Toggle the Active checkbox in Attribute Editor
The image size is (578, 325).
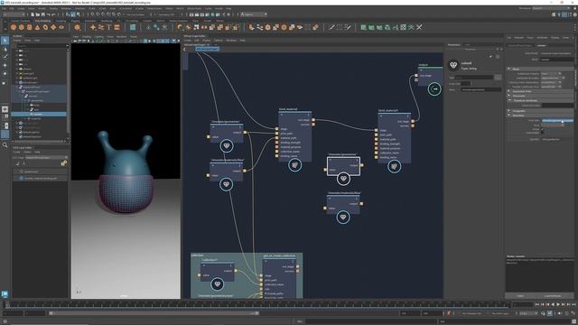pos(543,129)
